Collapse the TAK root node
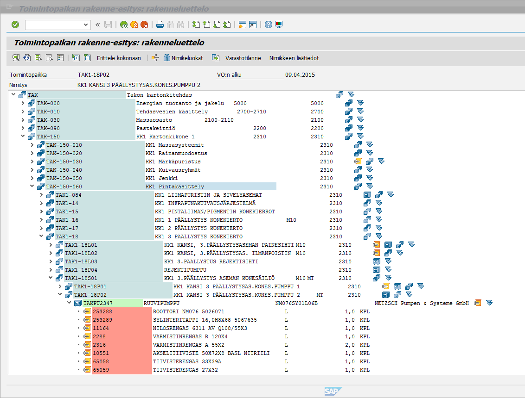The width and height of the screenshot is (525, 398). tap(13, 94)
